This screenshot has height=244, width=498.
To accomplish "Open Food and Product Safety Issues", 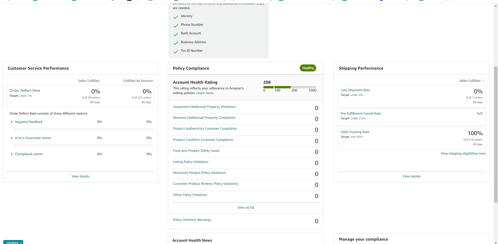I will tap(196, 151).
